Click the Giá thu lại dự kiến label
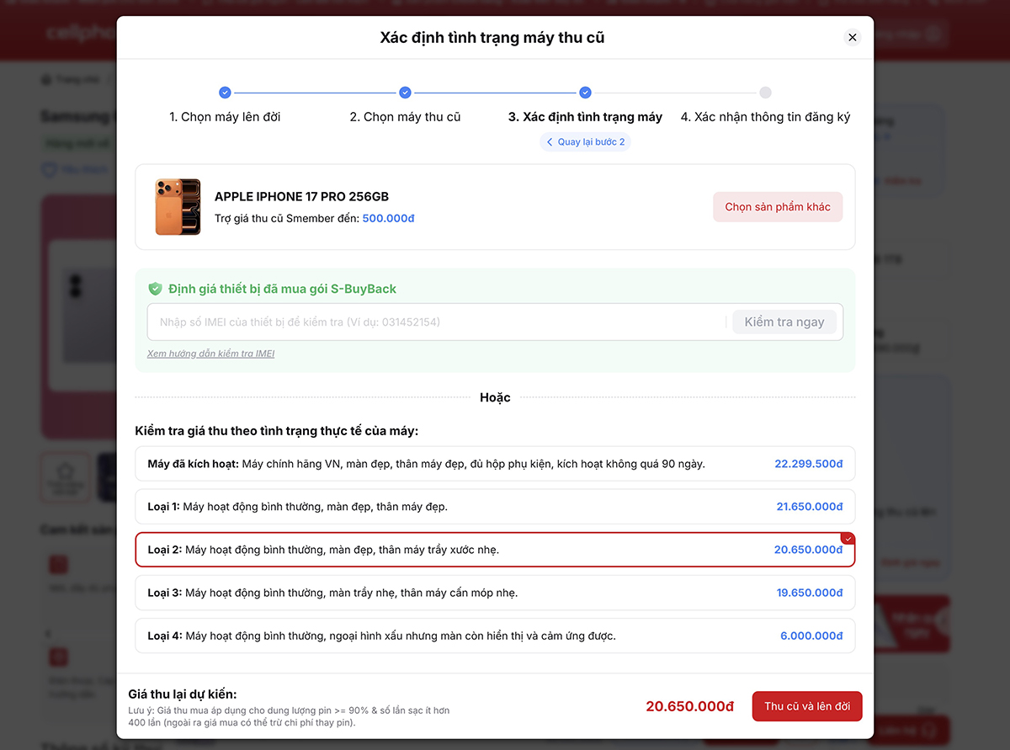Screen dimensions: 1010x750 coord(183,694)
